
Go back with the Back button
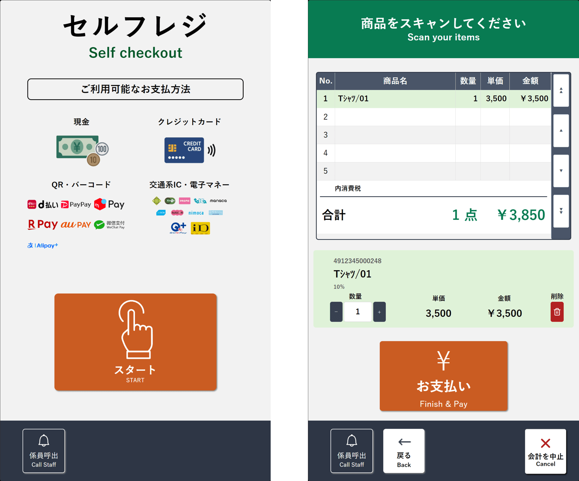click(x=403, y=451)
